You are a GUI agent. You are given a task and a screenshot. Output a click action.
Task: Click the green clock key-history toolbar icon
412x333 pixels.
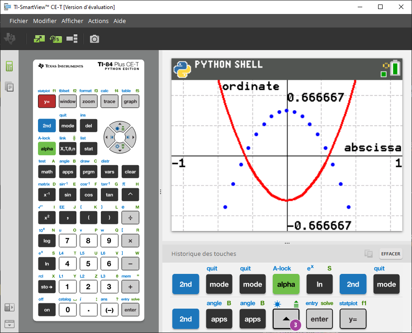(x=56, y=39)
